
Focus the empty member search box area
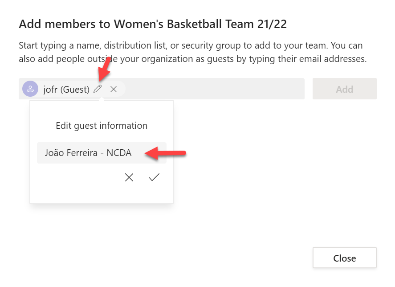(214, 89)
